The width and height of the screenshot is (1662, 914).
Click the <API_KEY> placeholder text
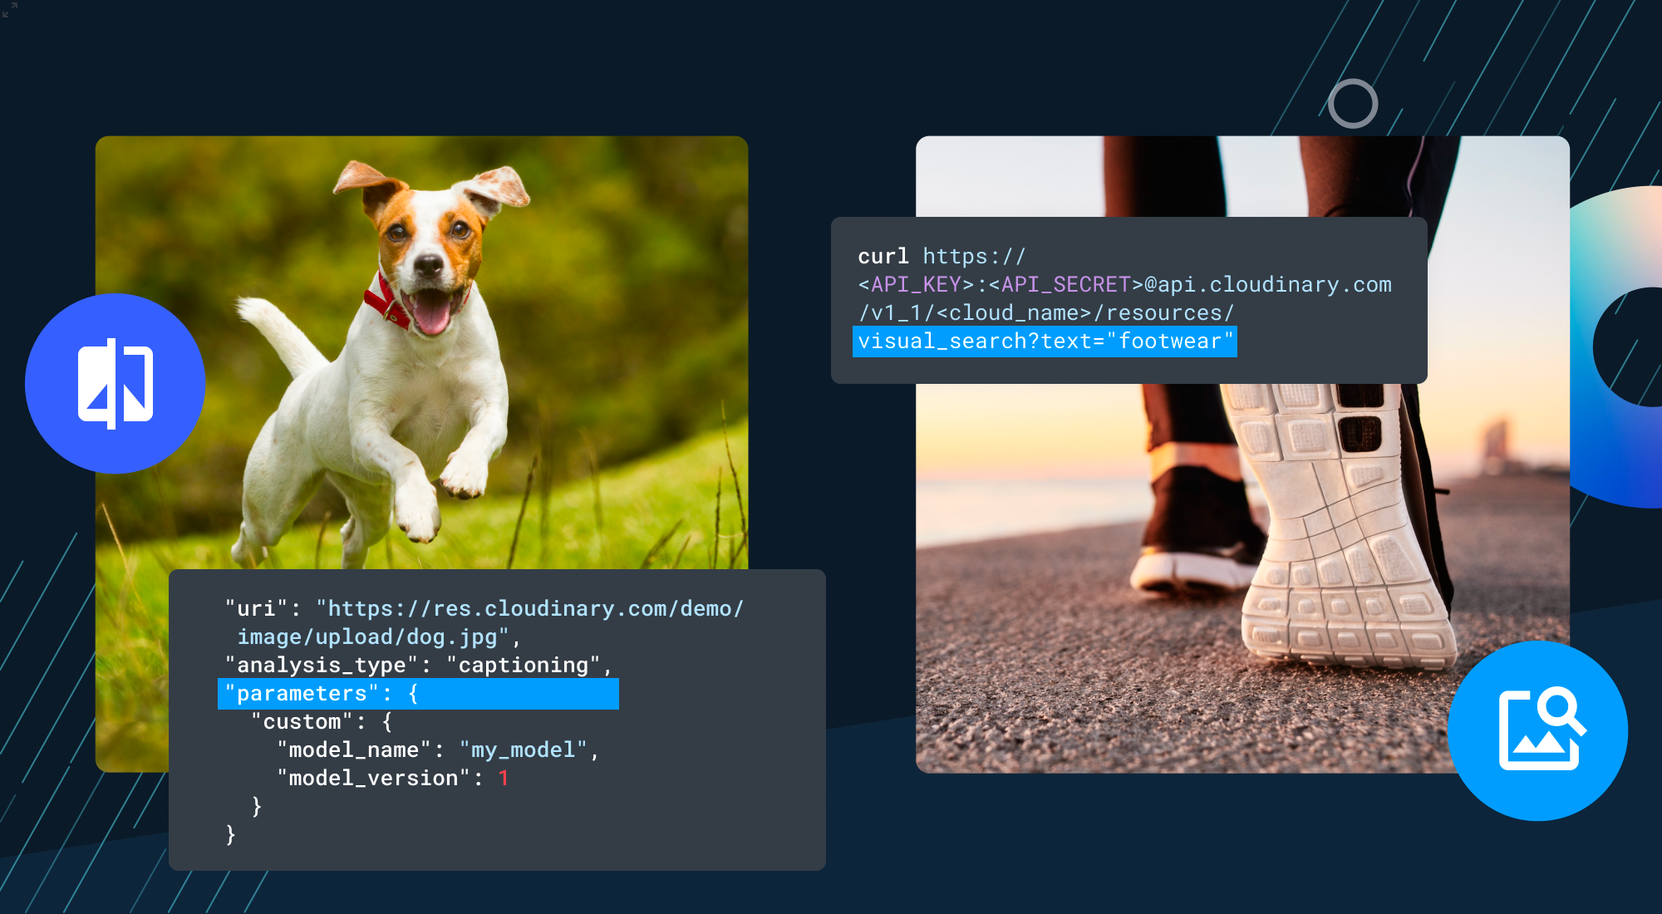tap(915, 285)
